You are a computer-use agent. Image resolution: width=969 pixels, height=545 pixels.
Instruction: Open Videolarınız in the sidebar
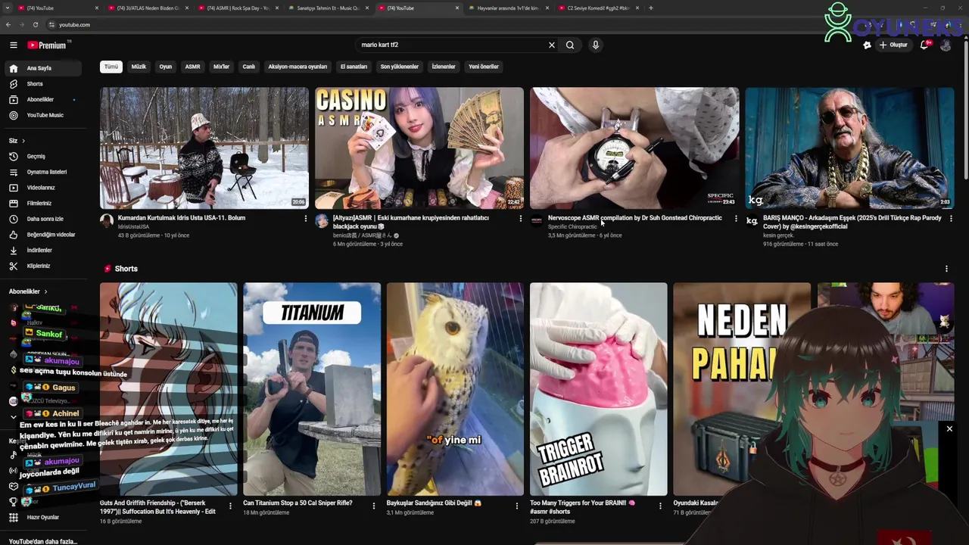coord(44,188)
